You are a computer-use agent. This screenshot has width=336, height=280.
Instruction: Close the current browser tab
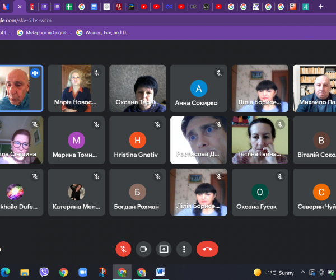tap(20, 7)
